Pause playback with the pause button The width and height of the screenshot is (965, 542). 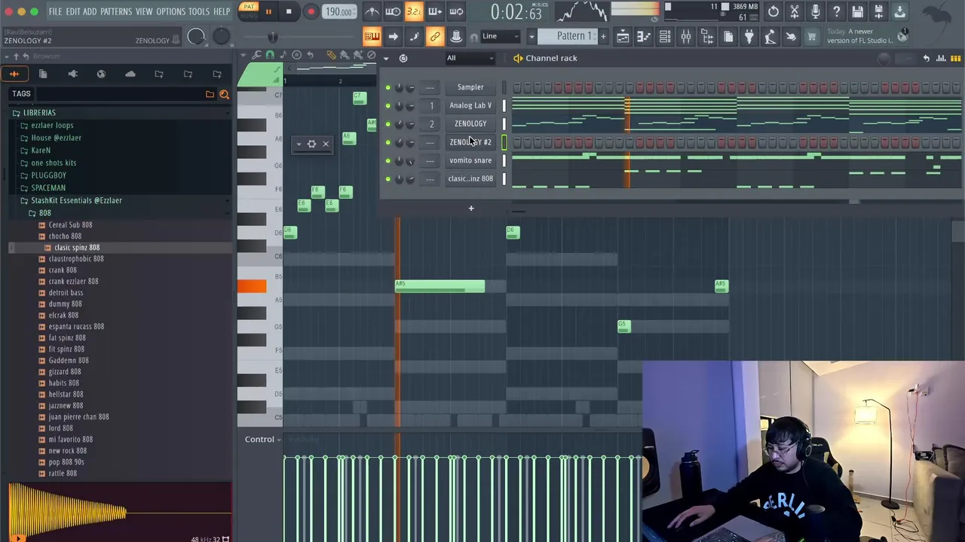(268, 12)
